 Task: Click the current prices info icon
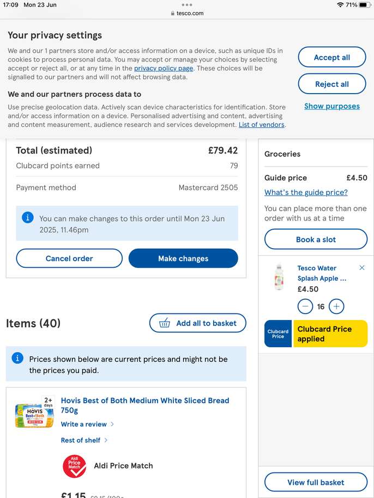(x=17, y=358)
